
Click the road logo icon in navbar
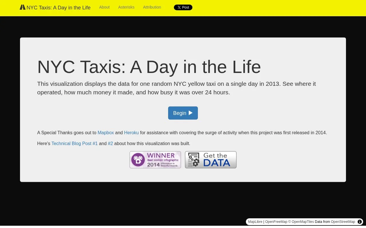tap(23, 7)
